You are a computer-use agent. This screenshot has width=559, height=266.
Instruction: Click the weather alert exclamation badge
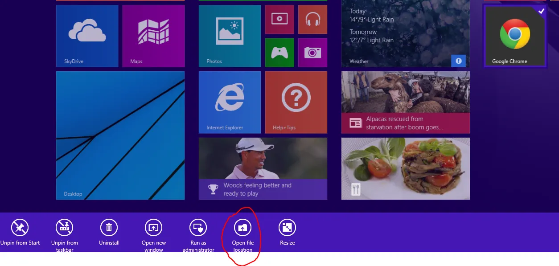coord(458,61)
